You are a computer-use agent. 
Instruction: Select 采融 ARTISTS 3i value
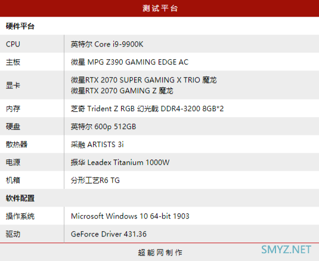click(x=97, y=145)
